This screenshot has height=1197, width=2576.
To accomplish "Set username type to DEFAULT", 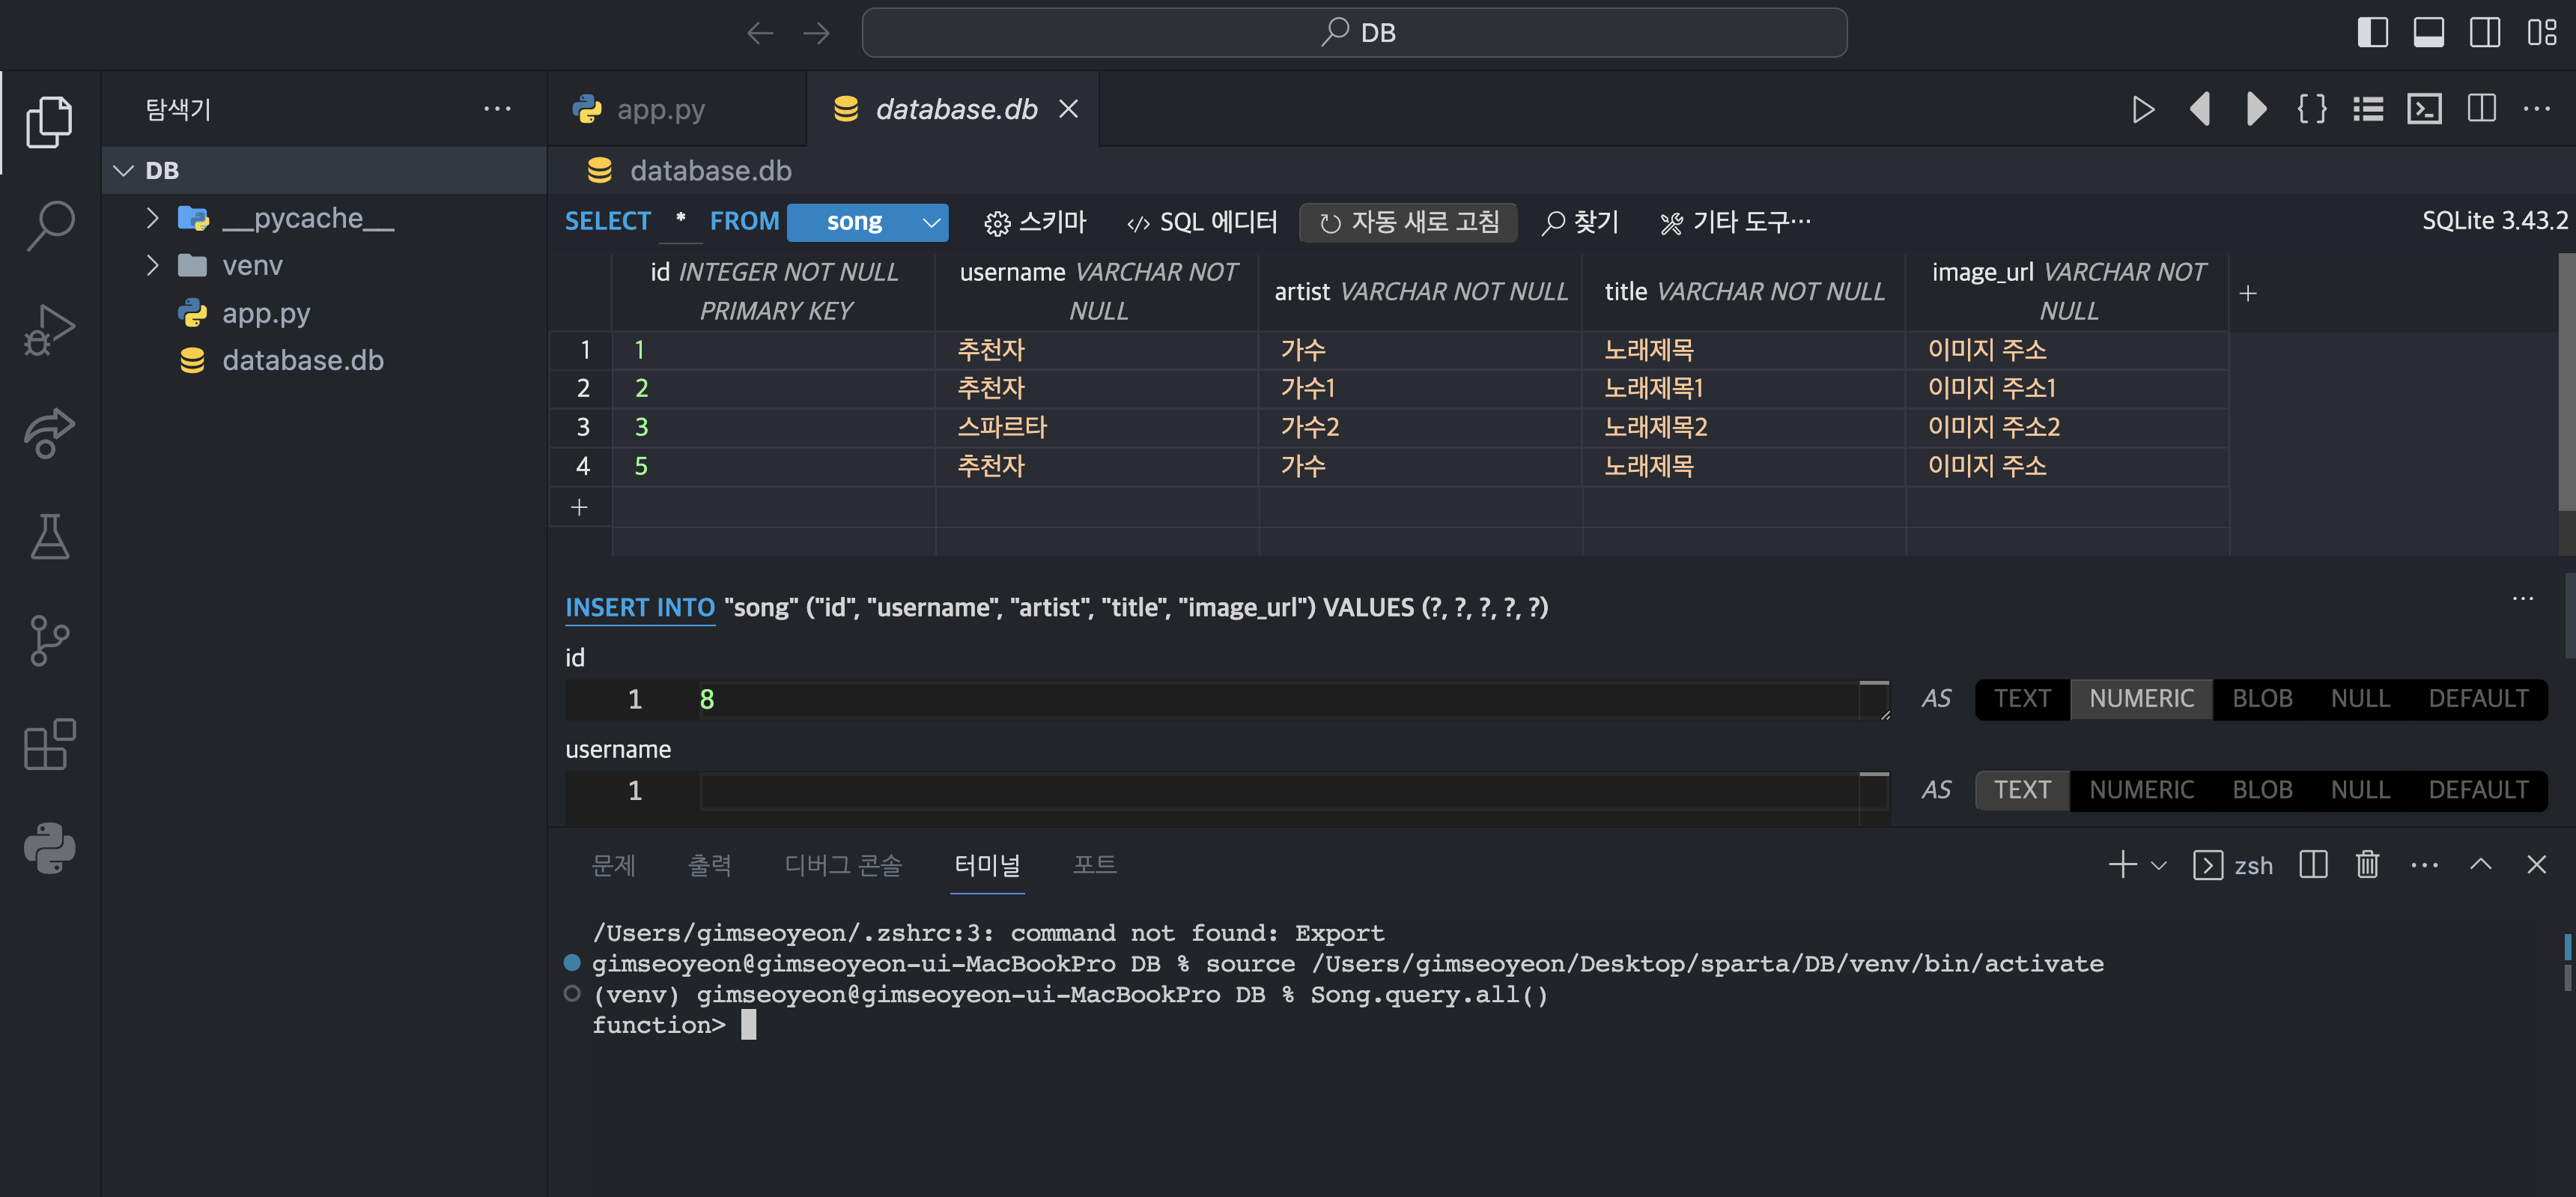I will click(x=2478, y=791).
